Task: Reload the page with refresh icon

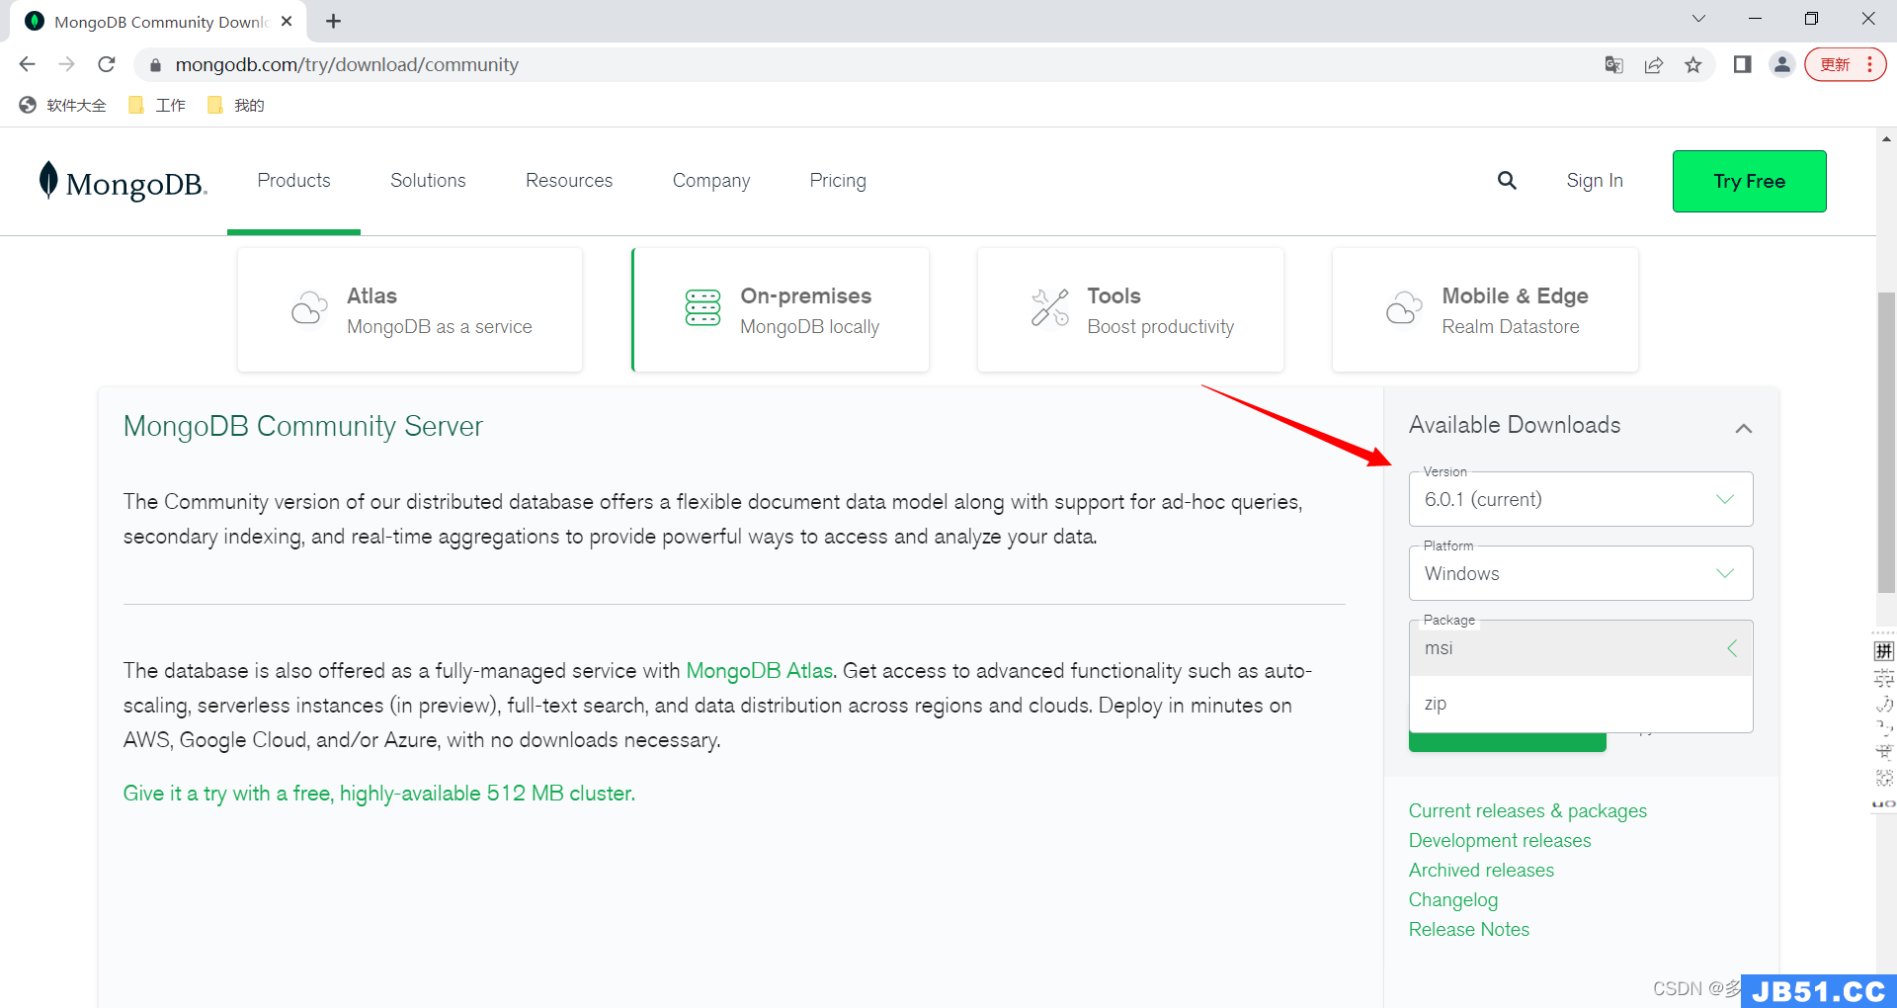Action: pyautogui.click(x=107, y=64)
